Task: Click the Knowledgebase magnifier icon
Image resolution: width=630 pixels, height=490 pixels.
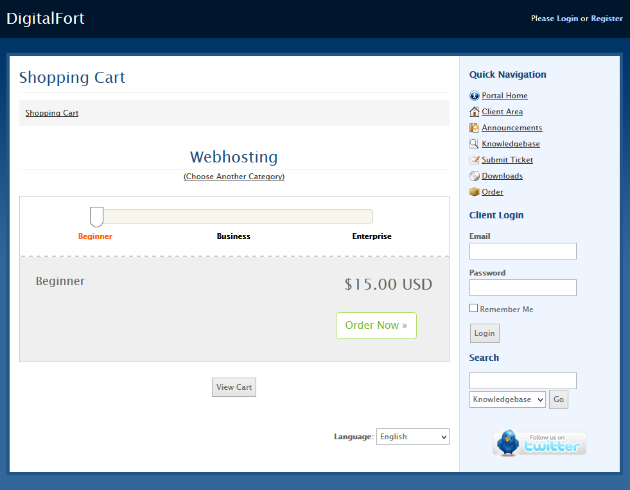Action: click(474, 144)
